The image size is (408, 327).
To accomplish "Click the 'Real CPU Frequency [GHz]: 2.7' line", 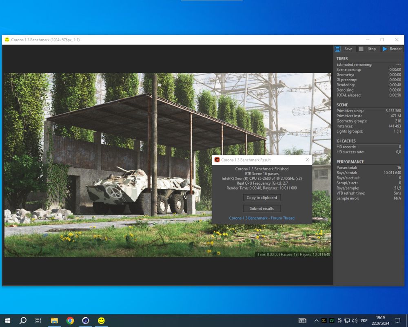I will point(262,183).
